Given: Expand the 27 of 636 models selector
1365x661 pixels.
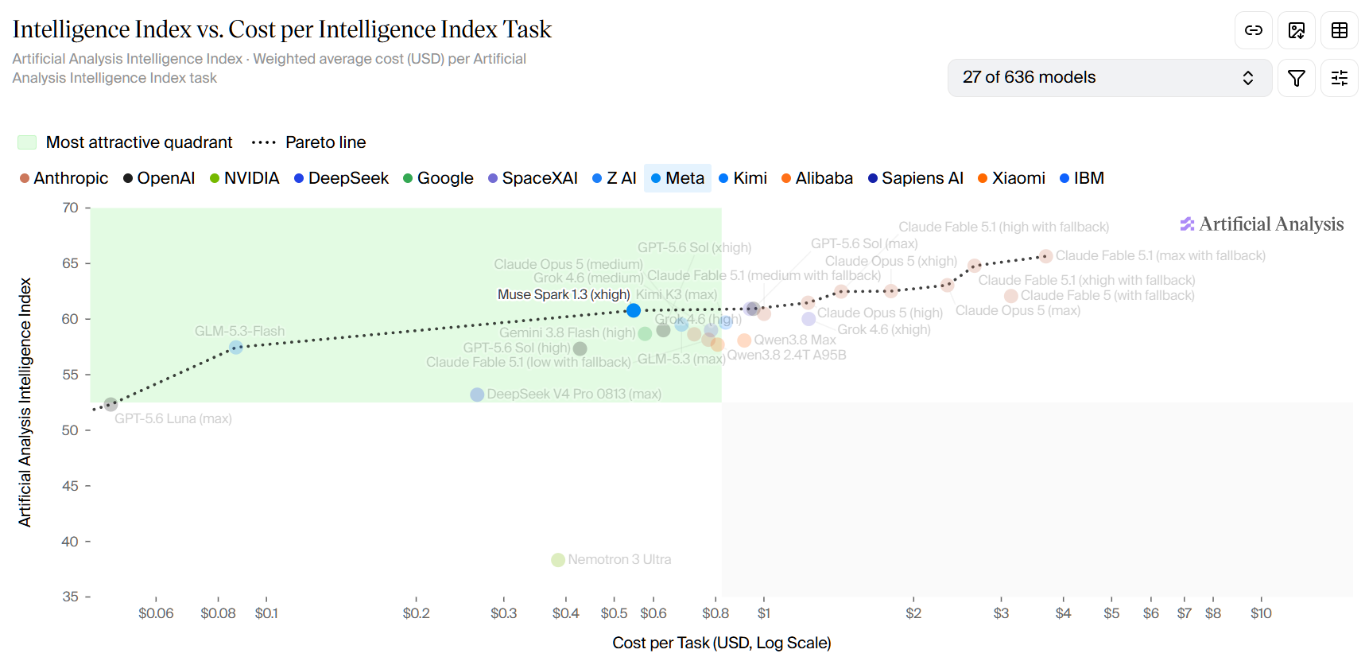Looking at the screenshot, I should pyautogui.click(x=1110, y=78).
